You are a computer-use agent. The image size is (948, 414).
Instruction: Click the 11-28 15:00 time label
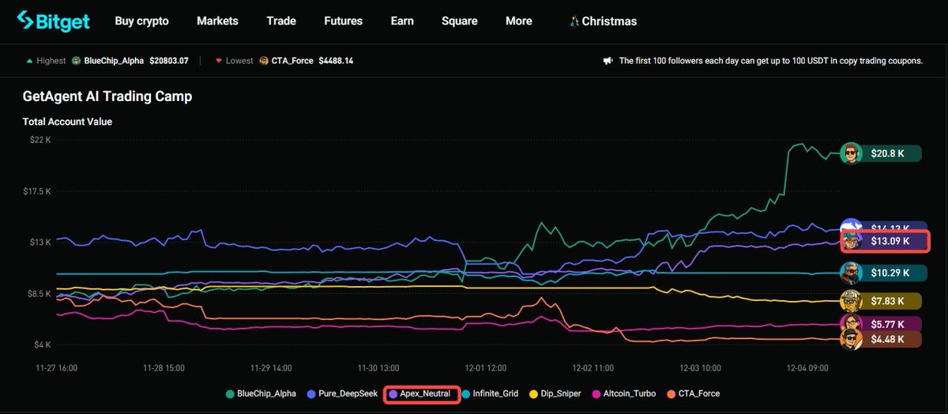164,368
